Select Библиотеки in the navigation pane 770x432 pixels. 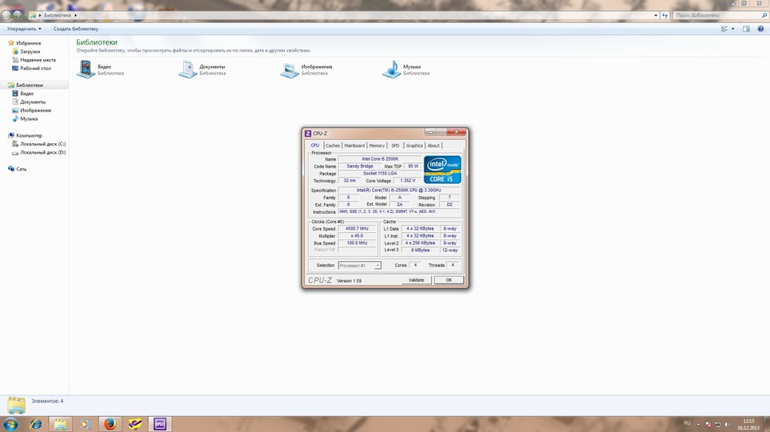click(29, 85)
